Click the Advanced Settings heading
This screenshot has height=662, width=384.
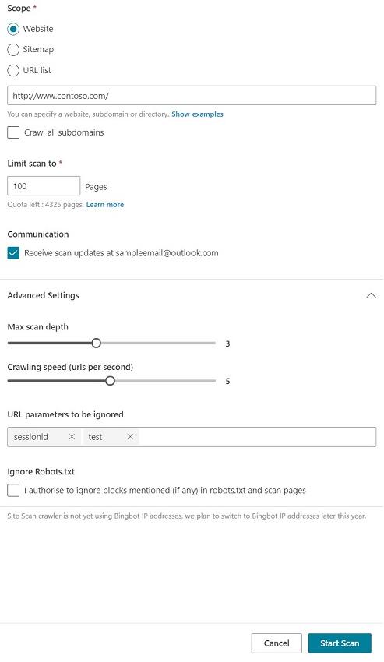click(43, 295)
